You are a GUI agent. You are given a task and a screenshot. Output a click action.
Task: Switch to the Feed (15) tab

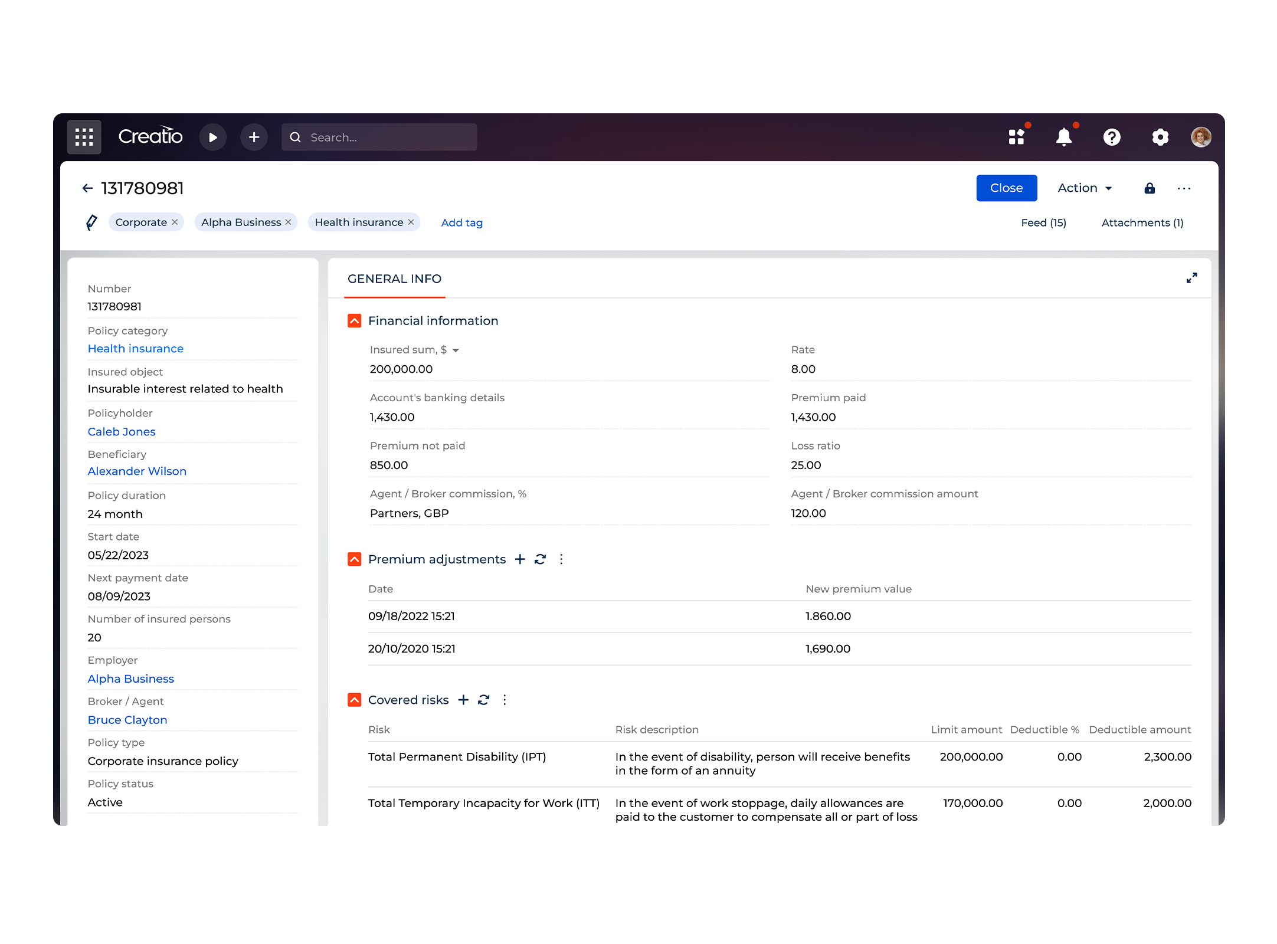click(x=1043, y=222)
